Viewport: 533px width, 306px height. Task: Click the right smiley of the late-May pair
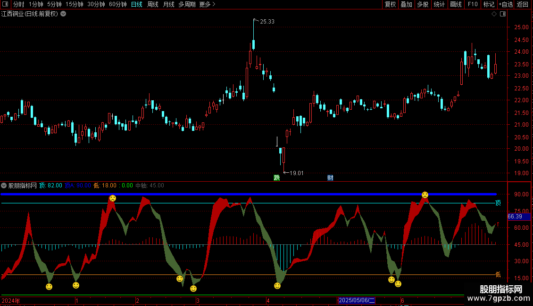click(398, 283)
